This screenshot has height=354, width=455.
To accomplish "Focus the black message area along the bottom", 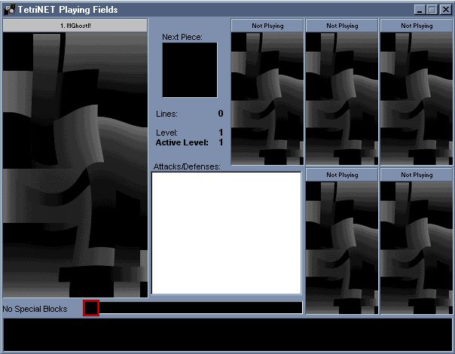I will (x=227, y=334).
